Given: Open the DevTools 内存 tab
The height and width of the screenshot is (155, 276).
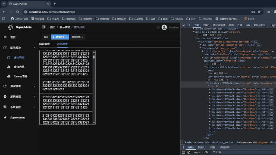Looking at the screenshot, I should tap(248, 25).
